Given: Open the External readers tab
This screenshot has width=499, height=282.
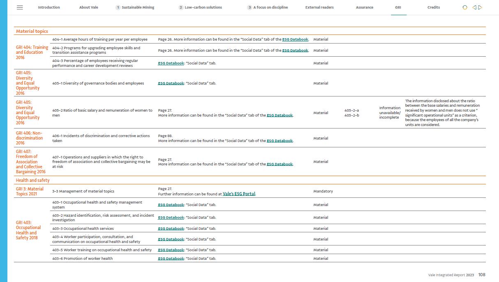Looking at the screenshot, I should [x=319, y=7].
